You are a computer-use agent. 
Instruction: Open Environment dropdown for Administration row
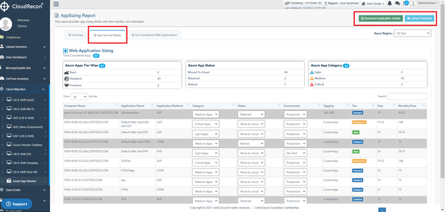pyautogui.click(x=295, y=114)
